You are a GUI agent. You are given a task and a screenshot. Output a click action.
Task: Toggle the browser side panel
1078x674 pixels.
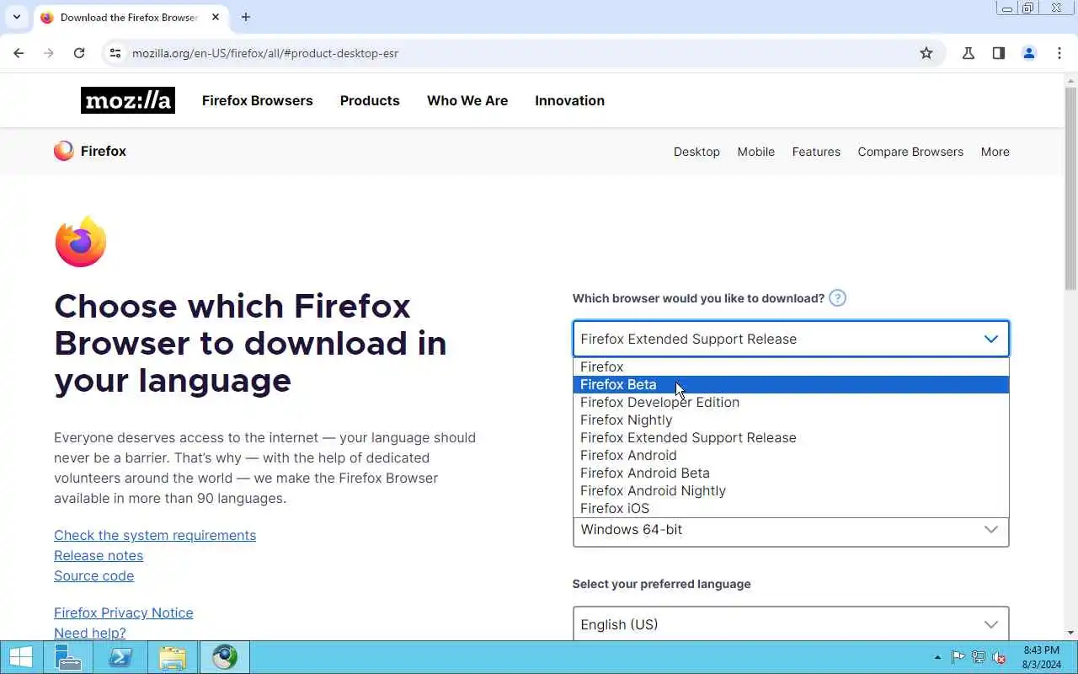(x=999, y=53)
